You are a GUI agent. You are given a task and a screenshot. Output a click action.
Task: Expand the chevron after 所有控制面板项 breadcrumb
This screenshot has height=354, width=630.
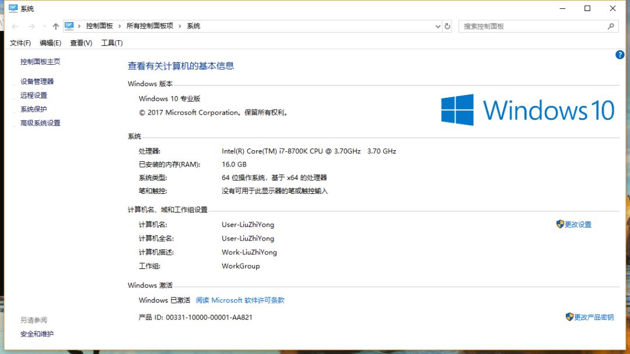click(x=180, y=26)
